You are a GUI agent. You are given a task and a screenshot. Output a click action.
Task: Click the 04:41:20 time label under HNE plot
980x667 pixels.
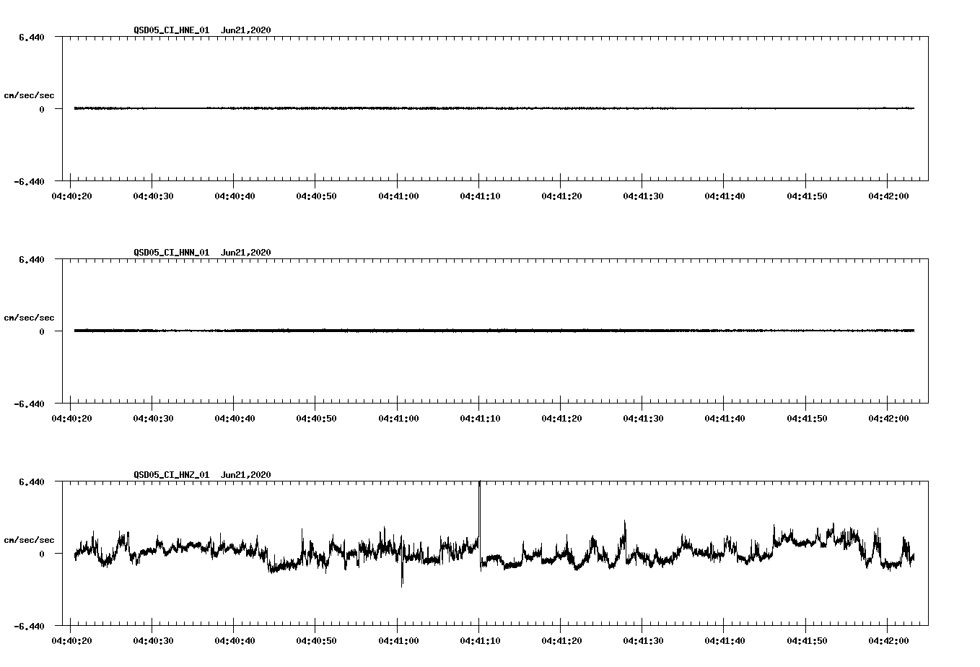(x=561, y=196)
